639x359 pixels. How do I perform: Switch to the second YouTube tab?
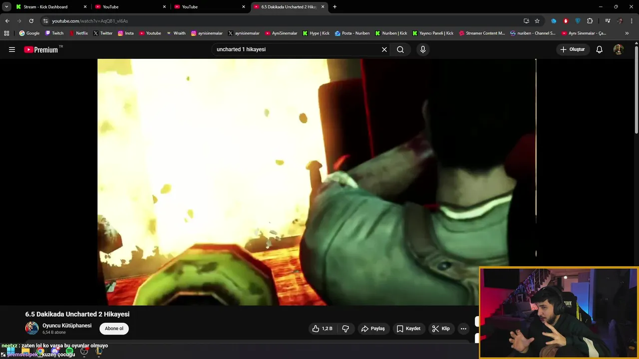210,7
